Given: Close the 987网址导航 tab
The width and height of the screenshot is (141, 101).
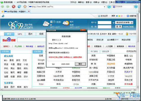Looking at the screenshot, I should tap(29, 12).
